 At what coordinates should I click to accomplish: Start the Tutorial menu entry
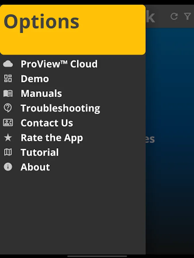tap(73, 152)
